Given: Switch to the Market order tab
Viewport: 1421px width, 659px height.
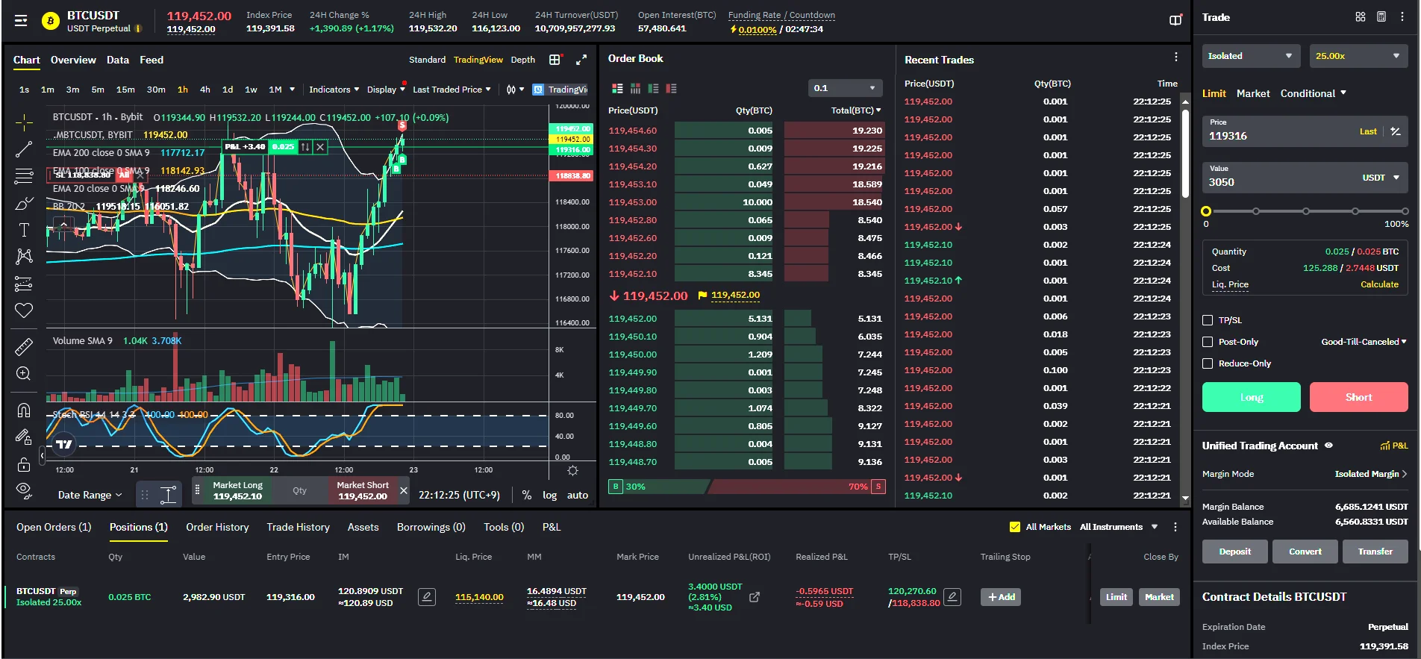Looking at the screenshot, I should pyautogui.click(x=1253, y=93).
